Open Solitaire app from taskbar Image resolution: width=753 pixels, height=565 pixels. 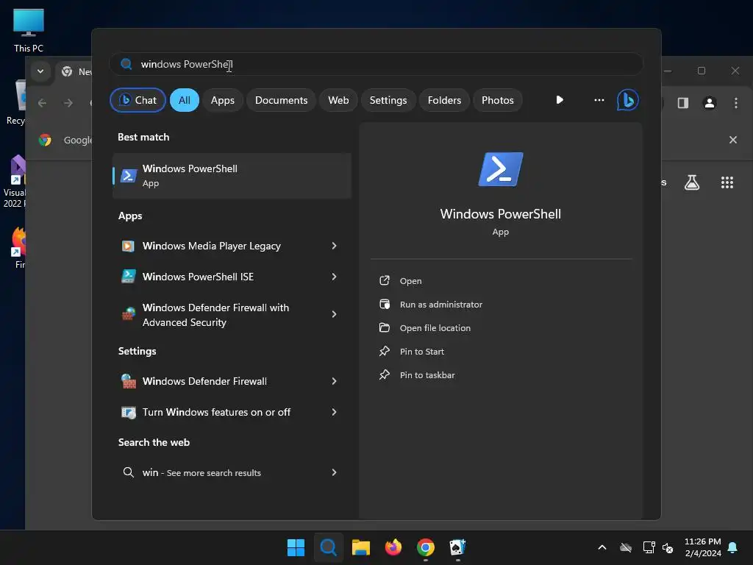coord(457,547)
